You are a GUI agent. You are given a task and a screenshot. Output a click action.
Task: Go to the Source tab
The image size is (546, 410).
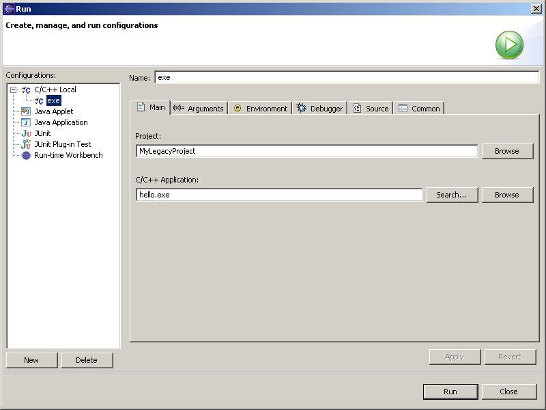[371, 108]
